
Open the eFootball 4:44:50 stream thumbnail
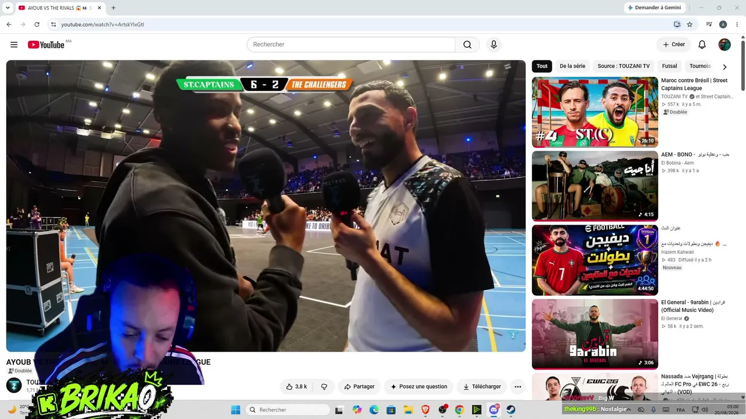coord(595,260)
